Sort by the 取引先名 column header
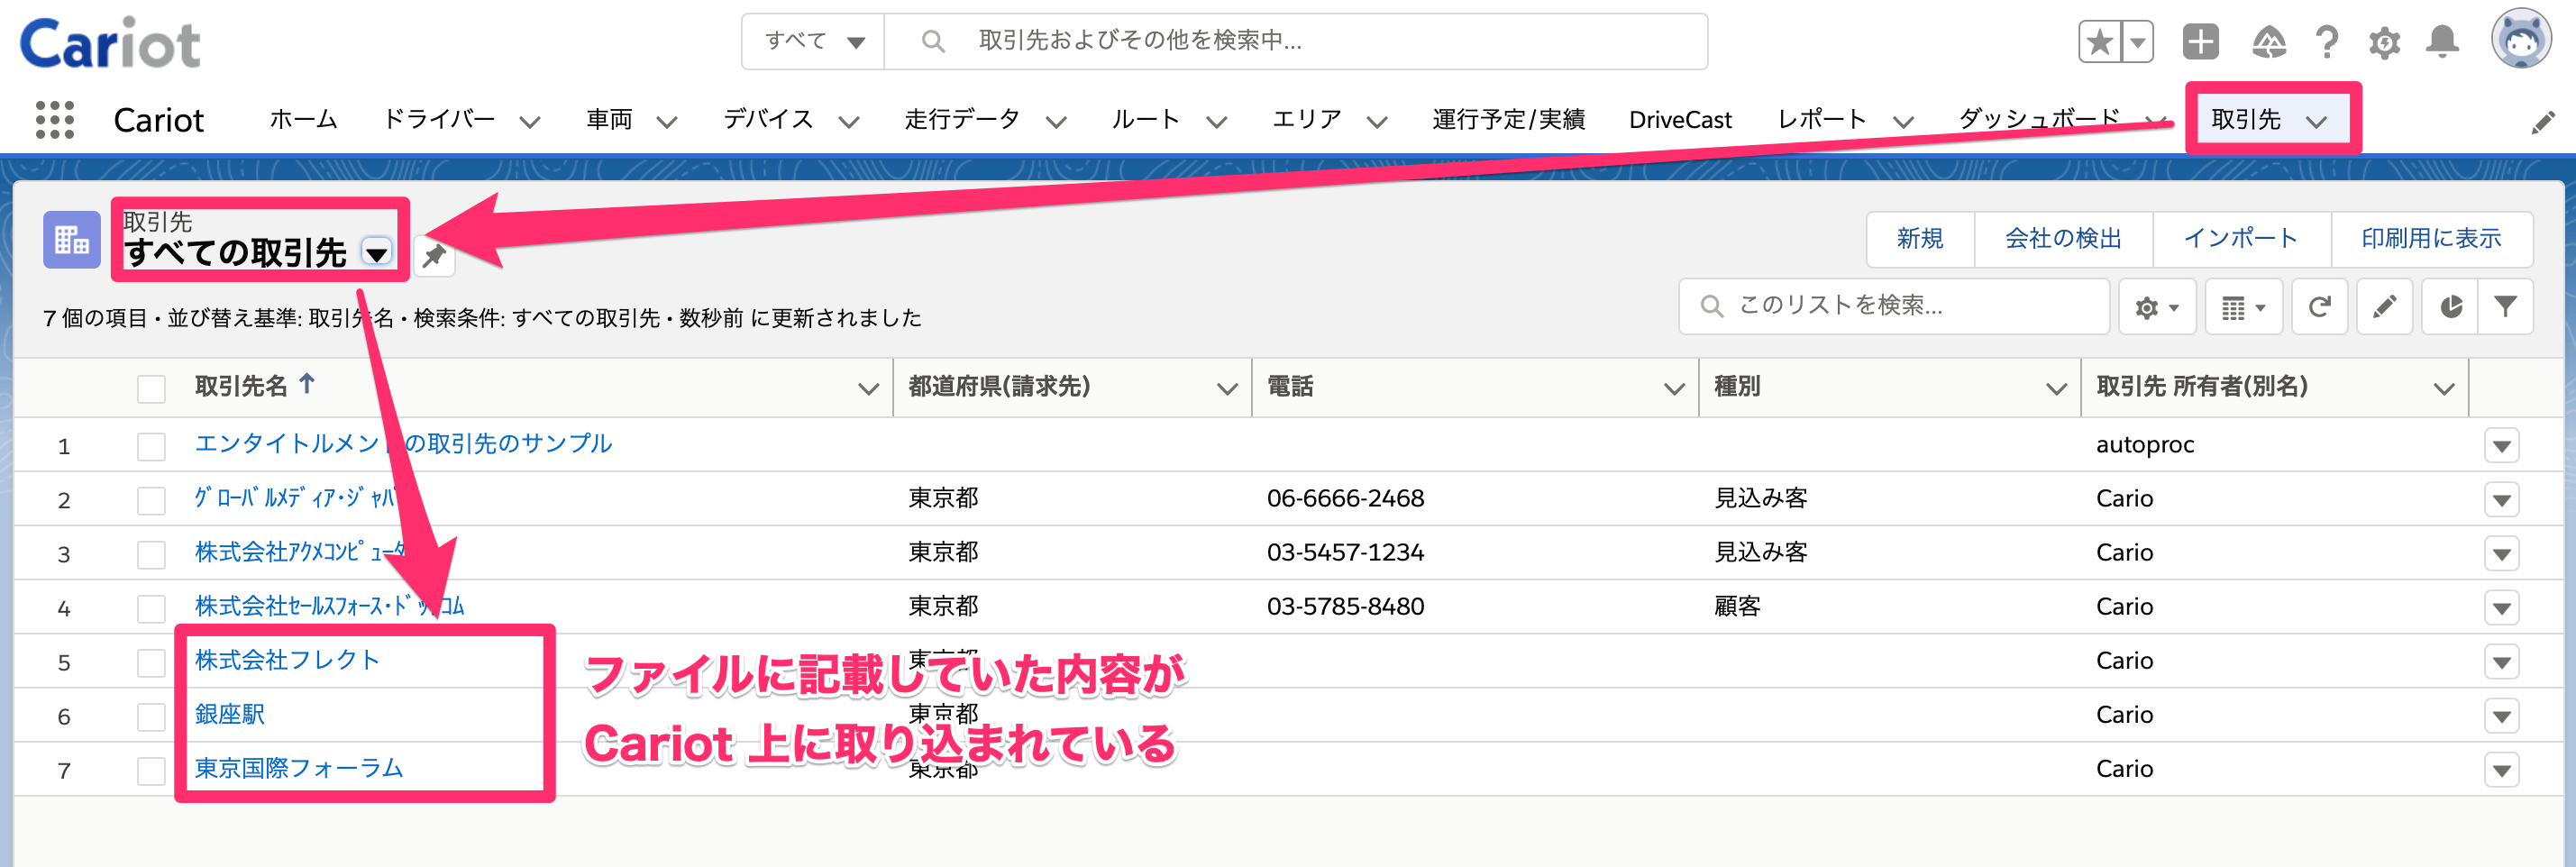This screenshot has width=2576, height=867. click(241, 386)
